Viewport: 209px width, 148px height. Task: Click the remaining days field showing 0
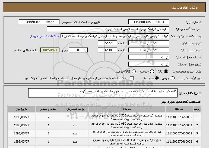tap(78, 50)
